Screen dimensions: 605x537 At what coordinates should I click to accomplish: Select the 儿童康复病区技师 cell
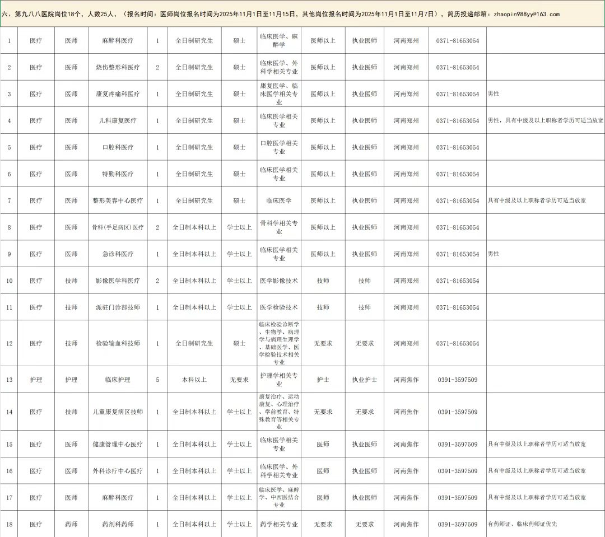[x=118, y=412]
